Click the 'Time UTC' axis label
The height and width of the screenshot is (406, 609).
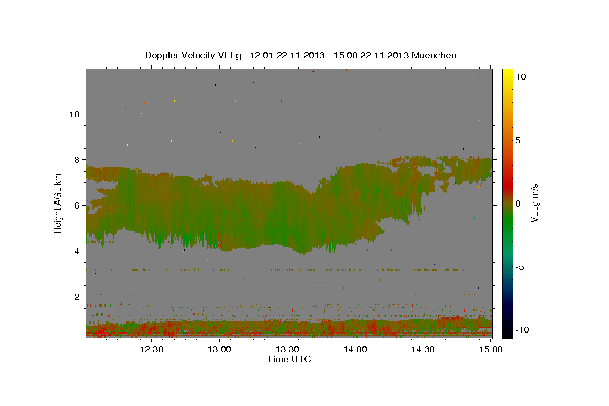pyautogui.click(x=289, y=359)
